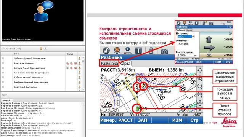Screen dimensions: 244x137
Task: Click the Измер. softkey in the inset screen
Action: pyautogui.click(x=180, y=62)
